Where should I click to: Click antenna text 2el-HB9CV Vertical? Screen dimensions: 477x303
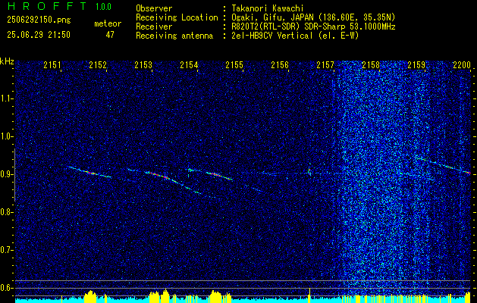pyautogui.click(x=272, y=36)
